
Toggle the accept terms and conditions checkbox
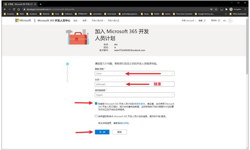pyautogui.click(x=96, y=104)
